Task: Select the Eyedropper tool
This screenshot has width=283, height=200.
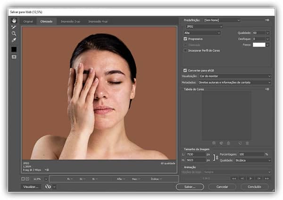Action: coord(14,40)
